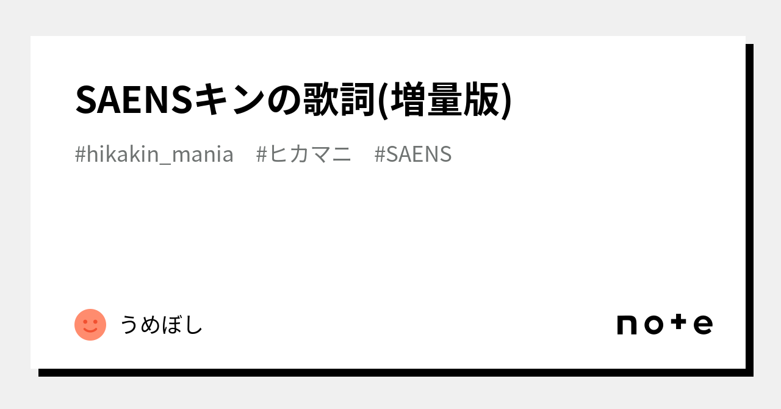Open the SAENSキンの歌詞(増量版) article title

click(x=293, y=100)
